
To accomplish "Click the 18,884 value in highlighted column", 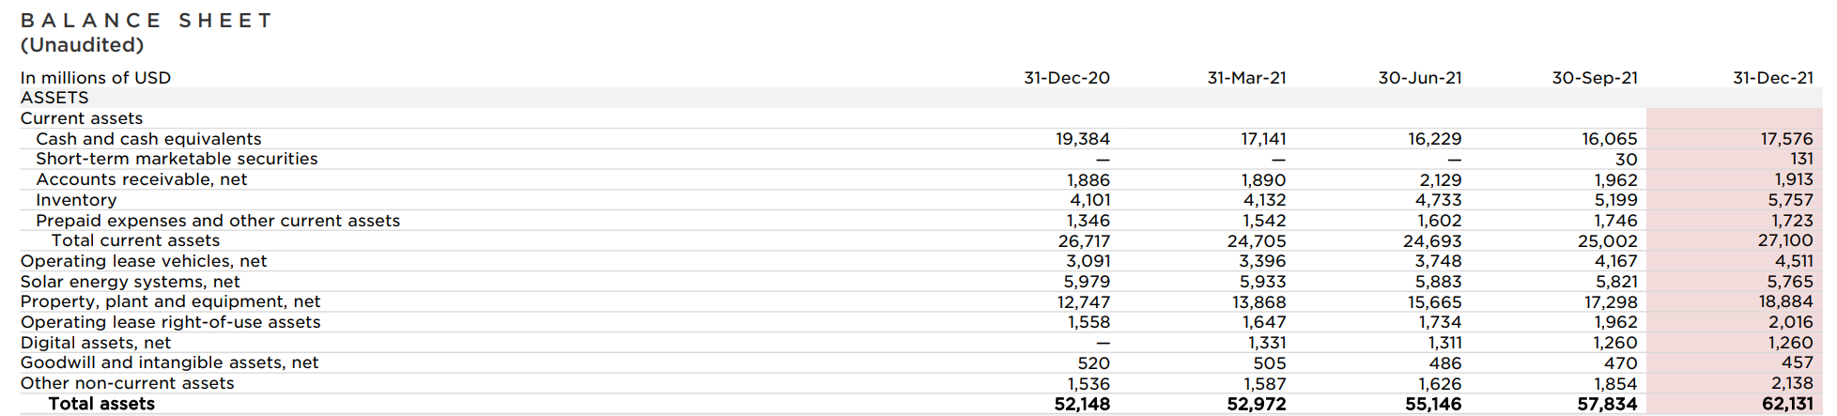I will [1786, 301].
